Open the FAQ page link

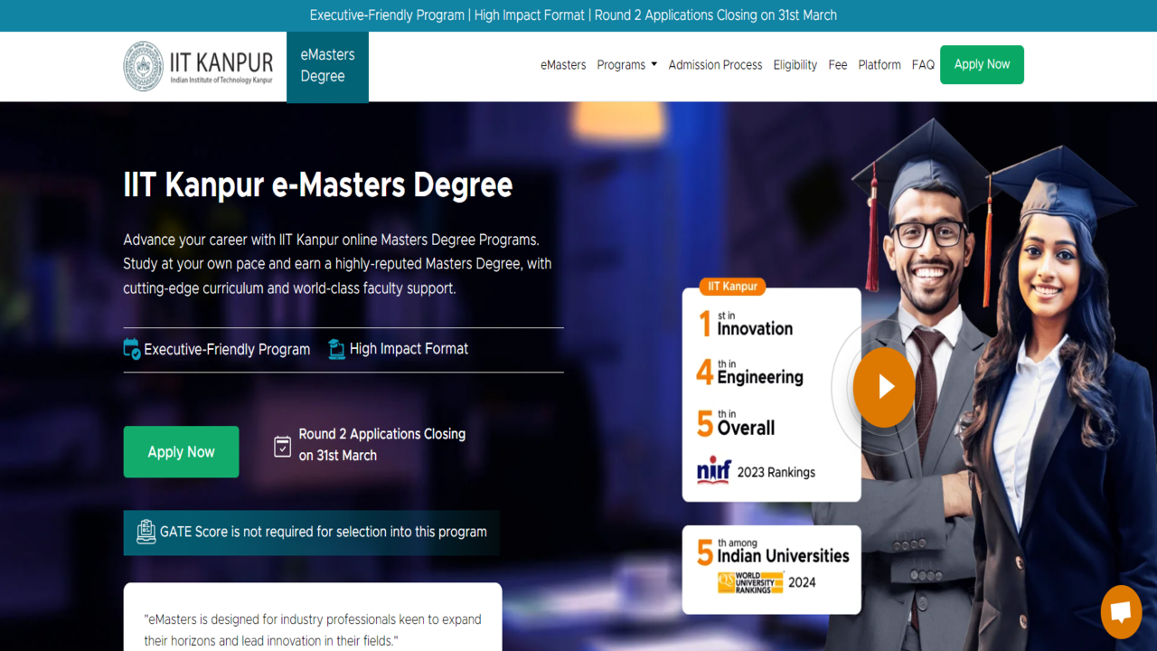pyautogui.click(x=923, y=65)
